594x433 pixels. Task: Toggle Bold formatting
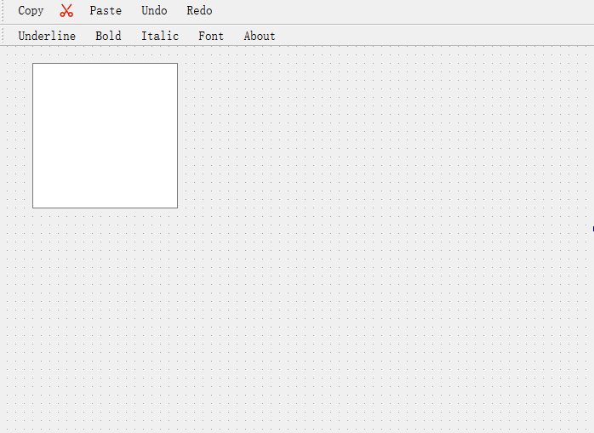[x=108, y=36]
